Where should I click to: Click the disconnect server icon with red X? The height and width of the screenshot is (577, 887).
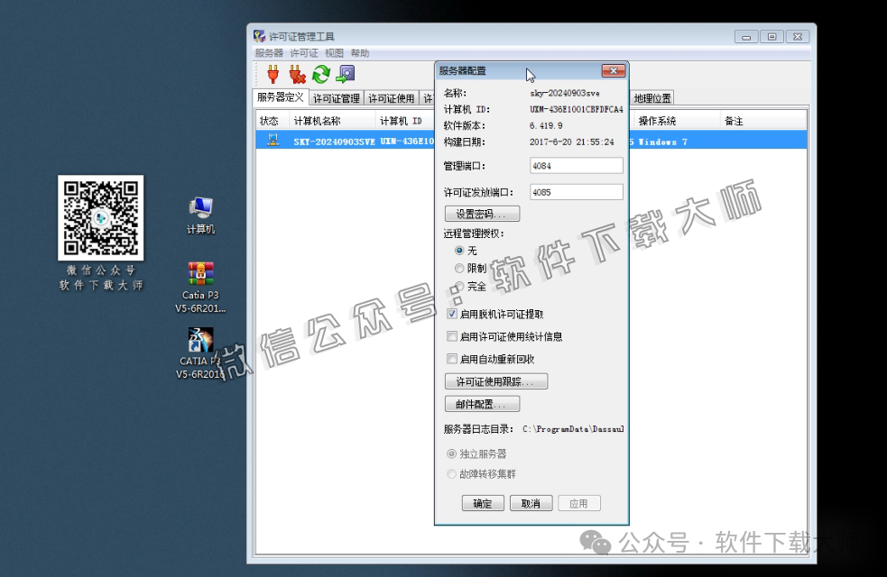coord(295,75)
